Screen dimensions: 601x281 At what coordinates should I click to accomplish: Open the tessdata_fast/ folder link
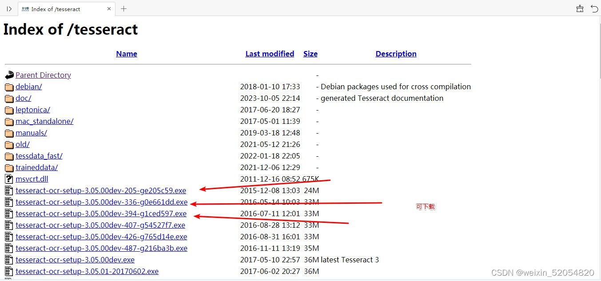click(39, 156)
